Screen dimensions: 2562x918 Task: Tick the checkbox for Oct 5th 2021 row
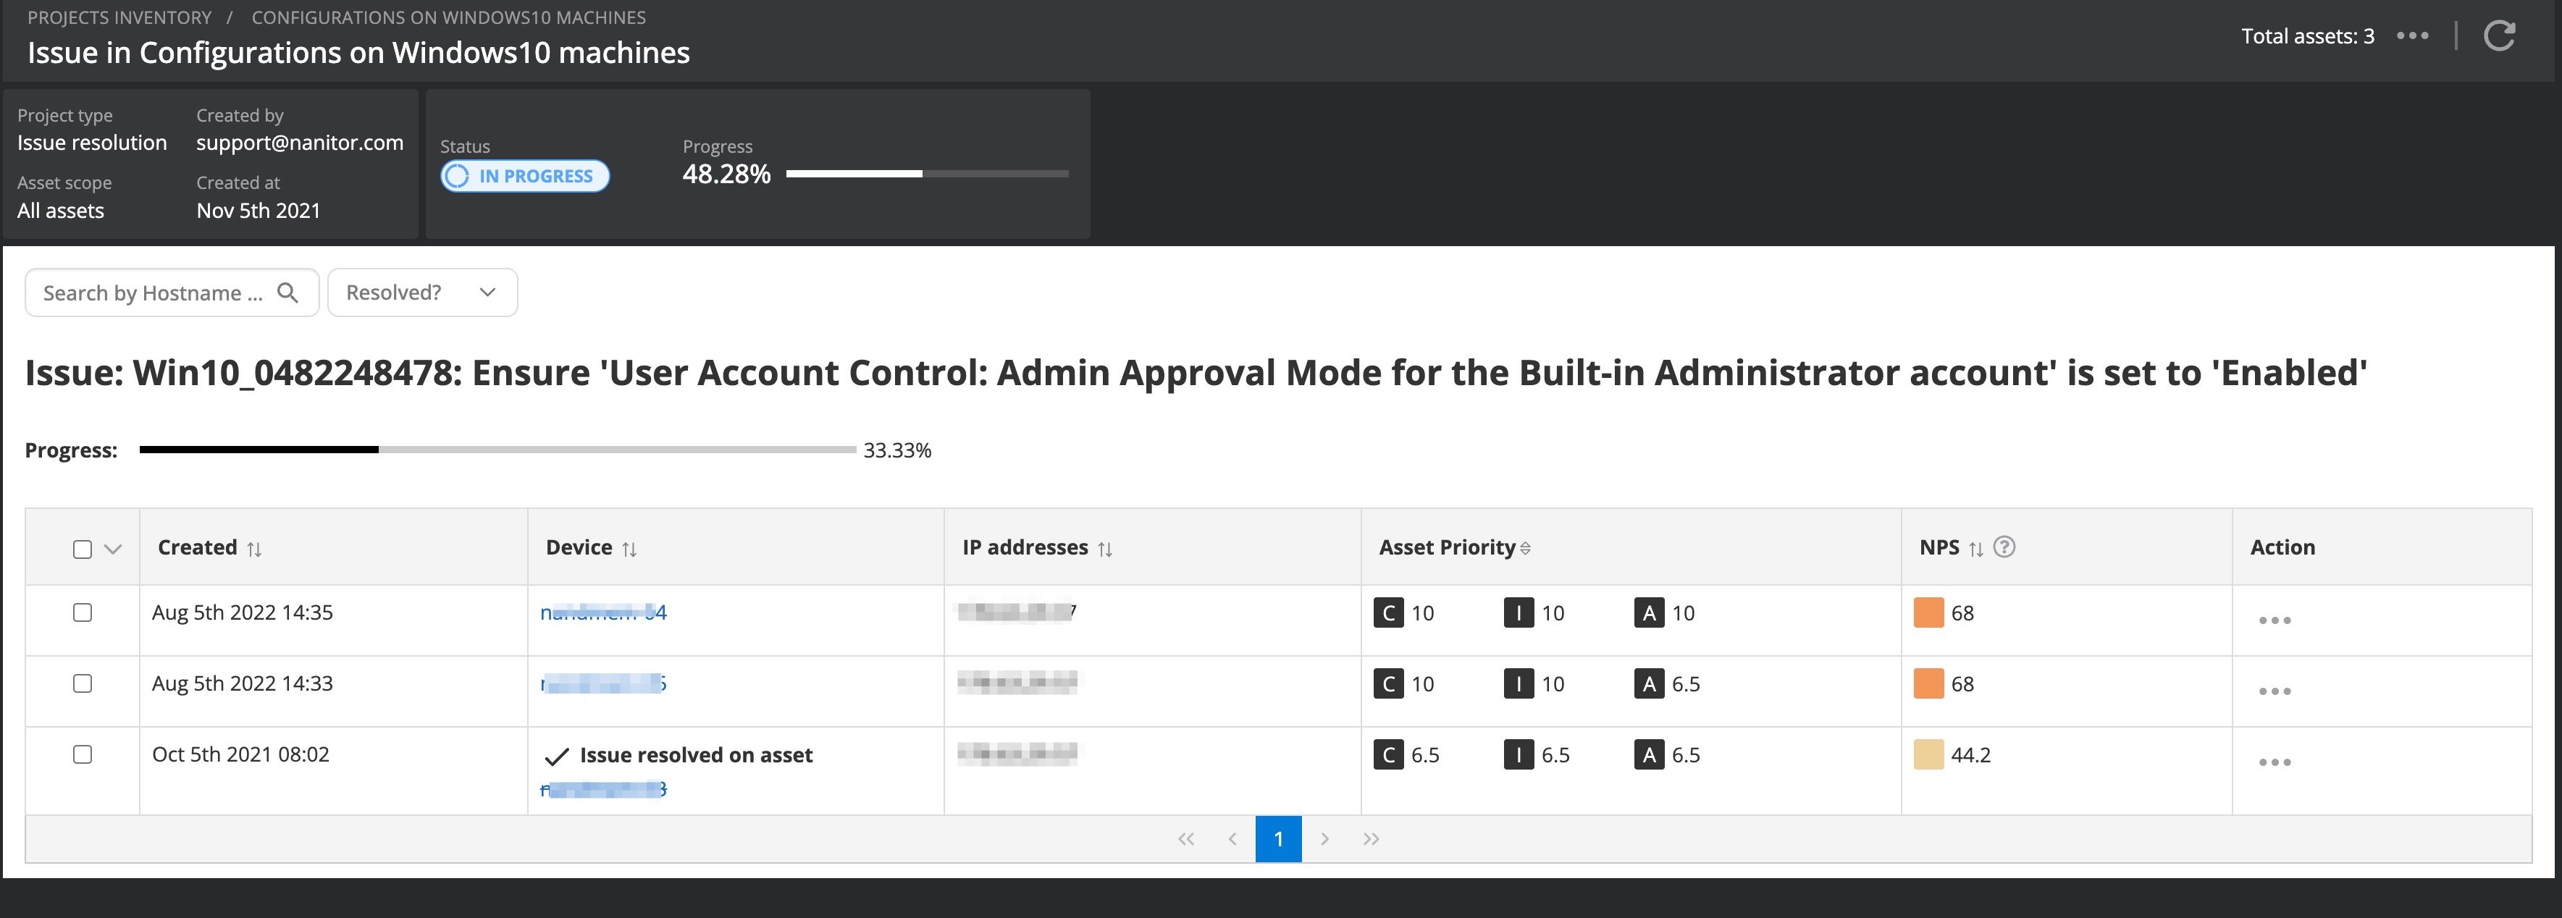[83, 755]
